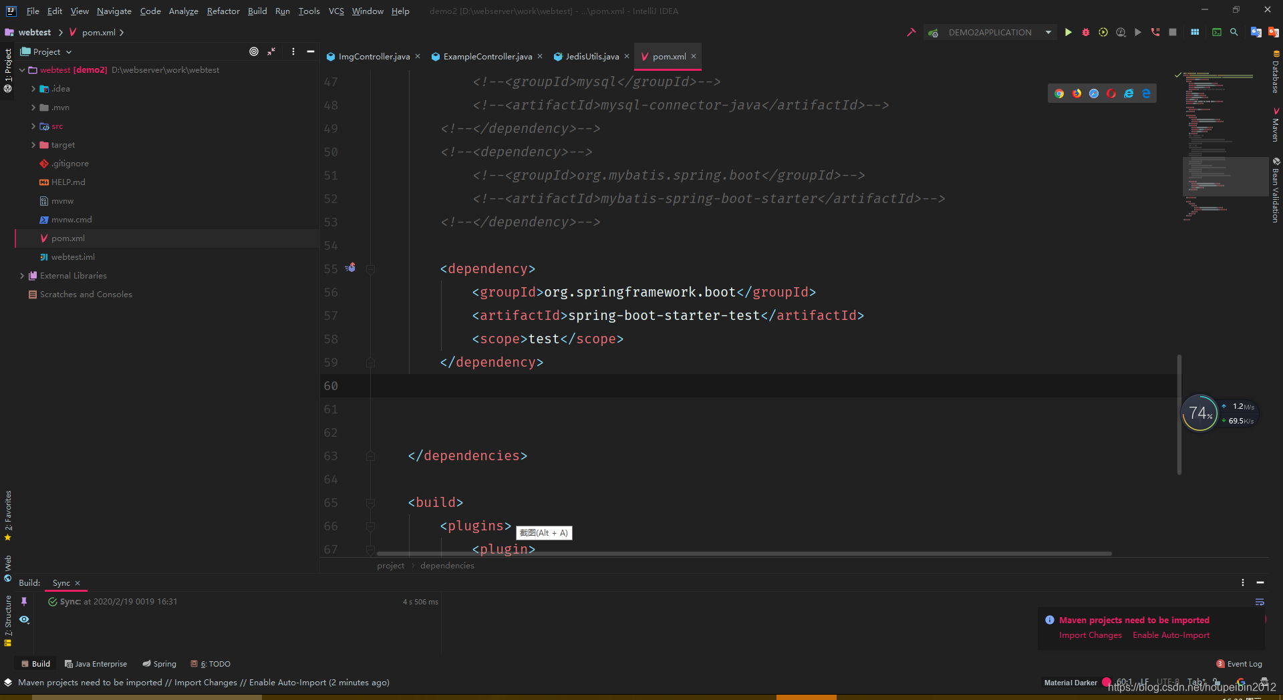Image resolution: width=1283 pixels, height=700 pixels.
Task: Select HELP.md file in project tree
Action: tap(166, 182)
